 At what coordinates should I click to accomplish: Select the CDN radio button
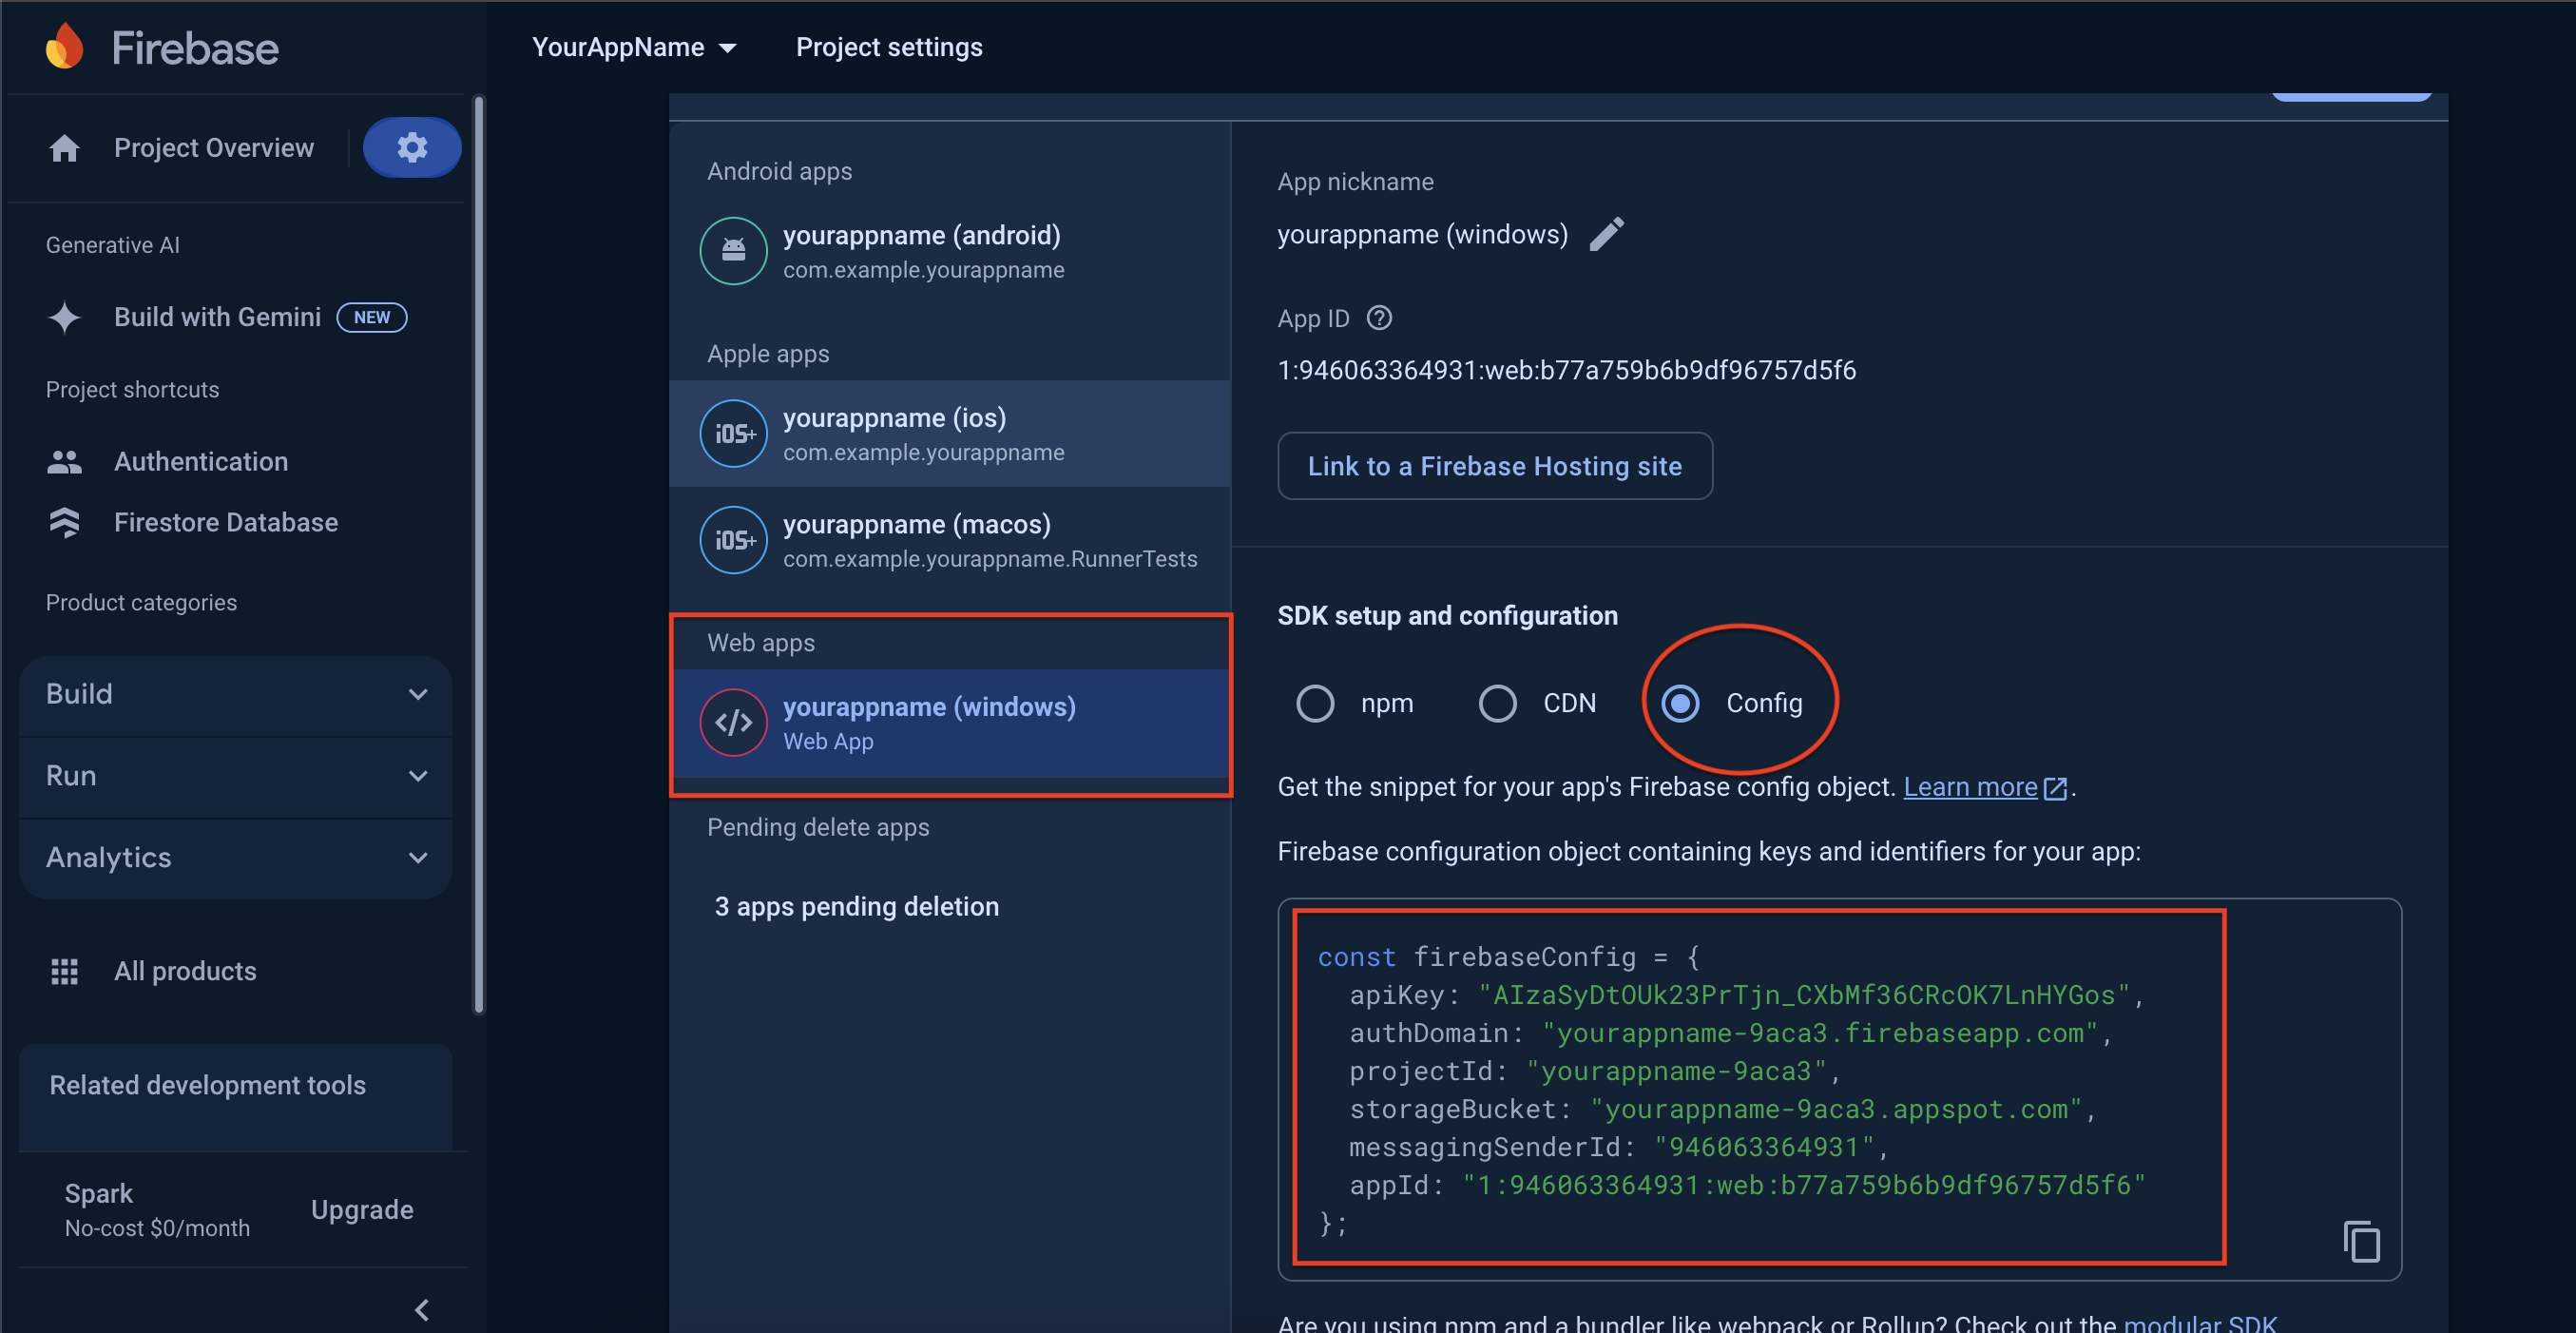1497,703
